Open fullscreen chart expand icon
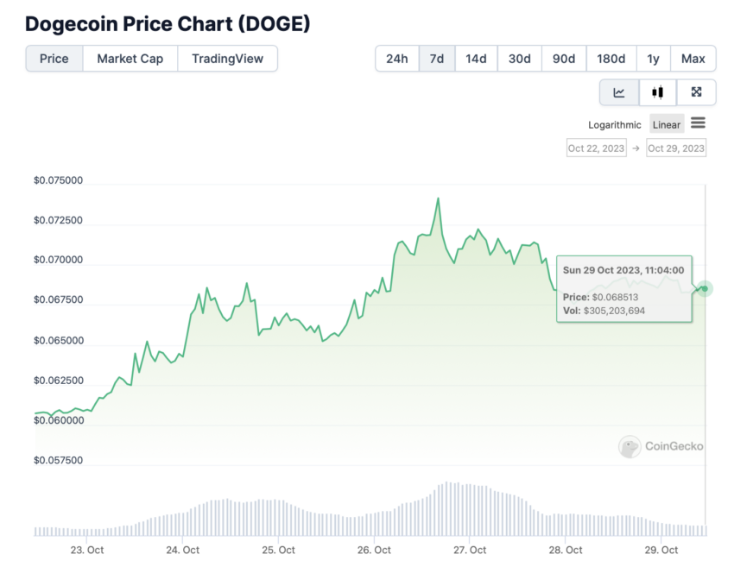The height and width of the screenshot is (573, 734). [696, 92]
